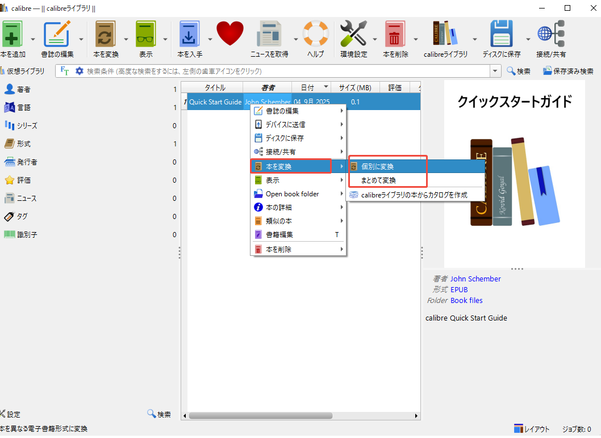This screenshot has width=601, height=438.
Task: Choose the create catalog (カタログを作成) submenu entry
Action: (x=415, y=195)
